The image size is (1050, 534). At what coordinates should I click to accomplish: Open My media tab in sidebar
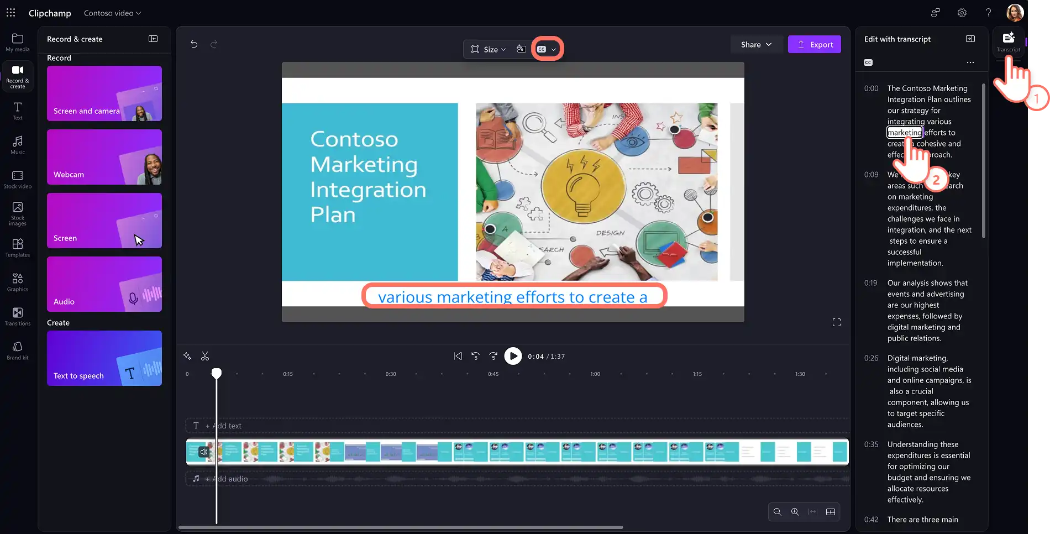coord(18,43)
